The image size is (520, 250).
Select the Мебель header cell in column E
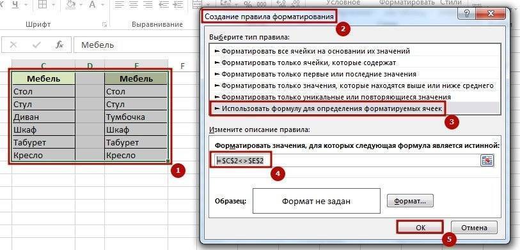click(x=136, y=78)
